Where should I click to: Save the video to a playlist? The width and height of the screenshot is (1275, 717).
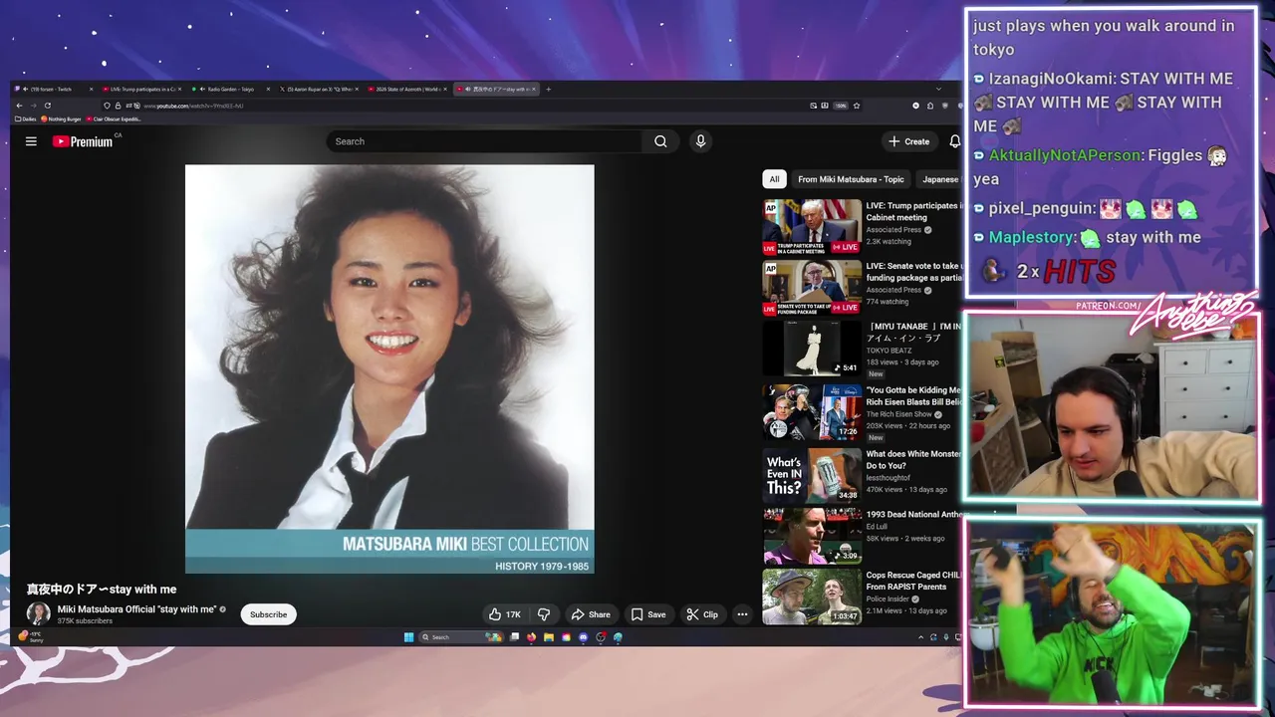pyautogui.click(x=648, y=614)
